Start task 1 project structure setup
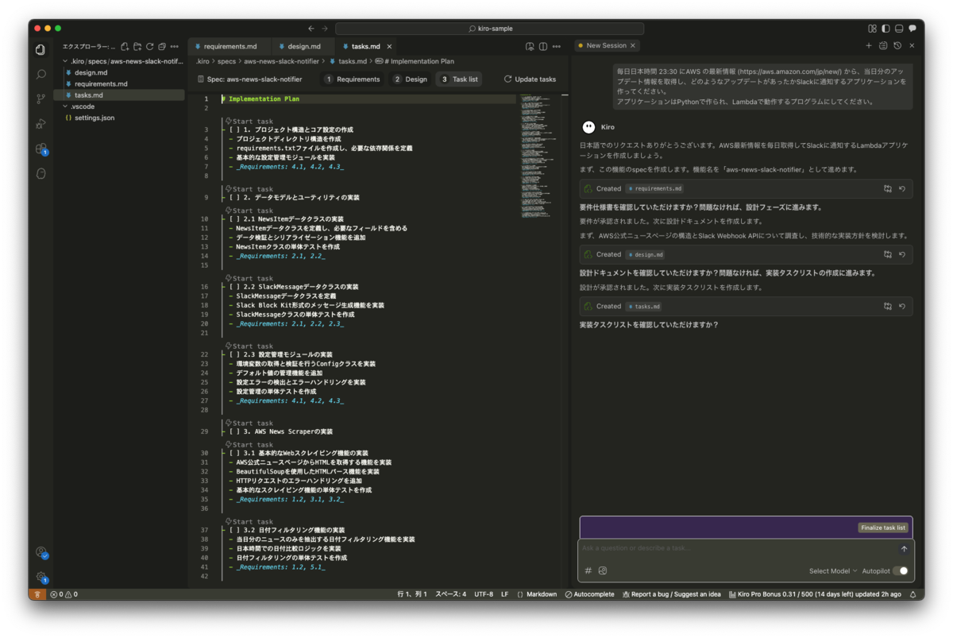The width and height of the screenshot is (953, 638). coord(249,121)
